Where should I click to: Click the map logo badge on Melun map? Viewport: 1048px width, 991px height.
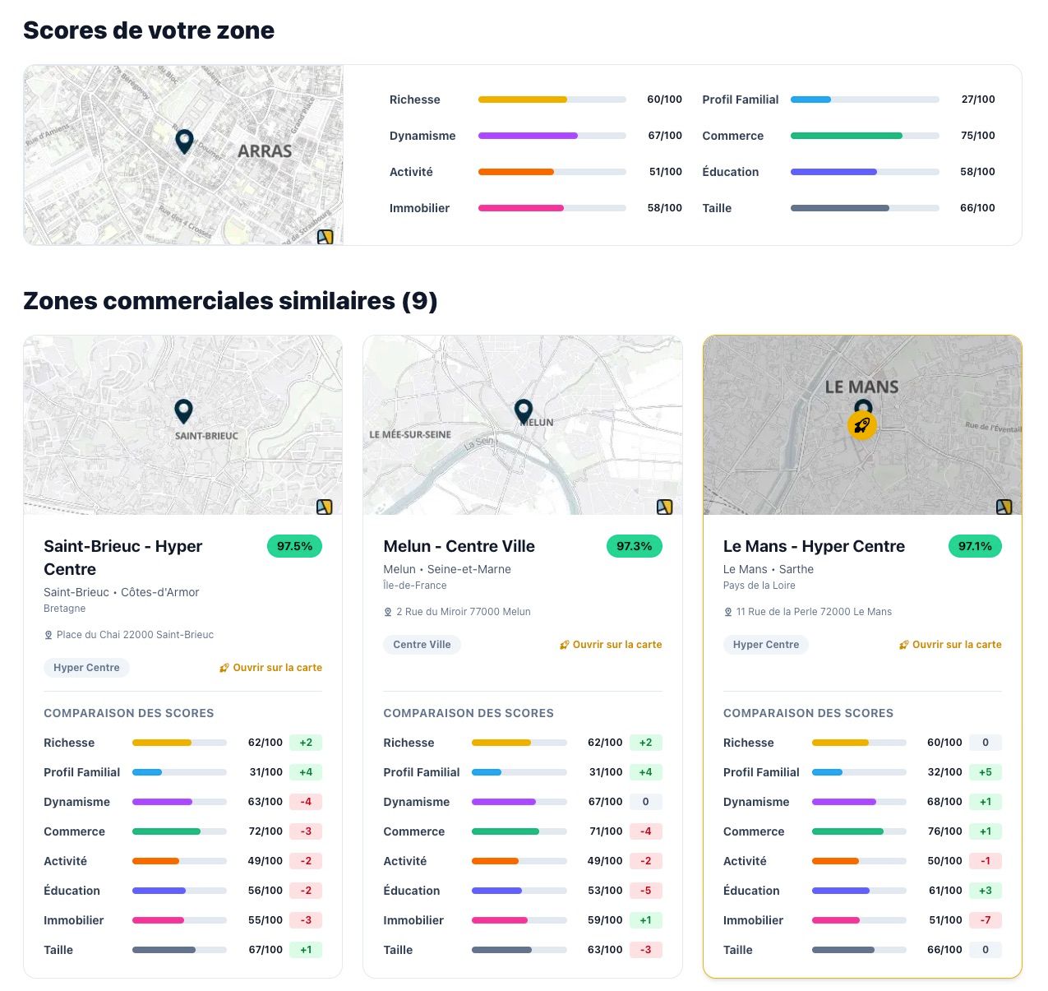point(664,507)
